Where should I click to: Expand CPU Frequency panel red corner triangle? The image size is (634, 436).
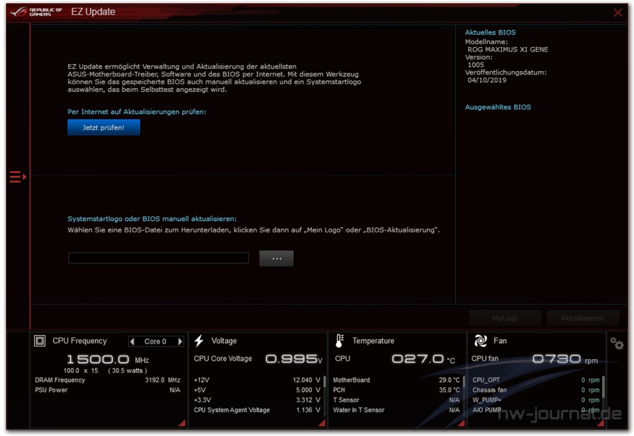pos(182,423)
